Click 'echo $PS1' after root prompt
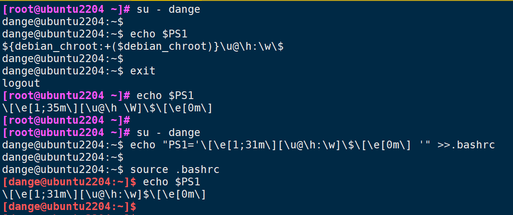This screenshot has height=215, width=513. (165, 95)
